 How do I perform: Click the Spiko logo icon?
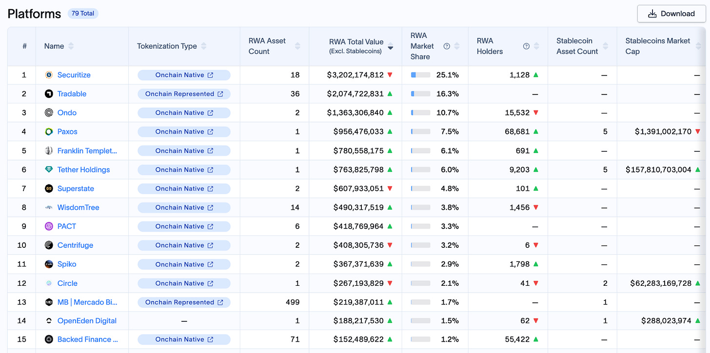[x=49, y=264]
